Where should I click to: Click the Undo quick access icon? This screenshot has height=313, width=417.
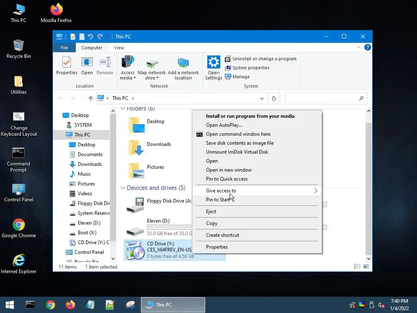(90, 36)
